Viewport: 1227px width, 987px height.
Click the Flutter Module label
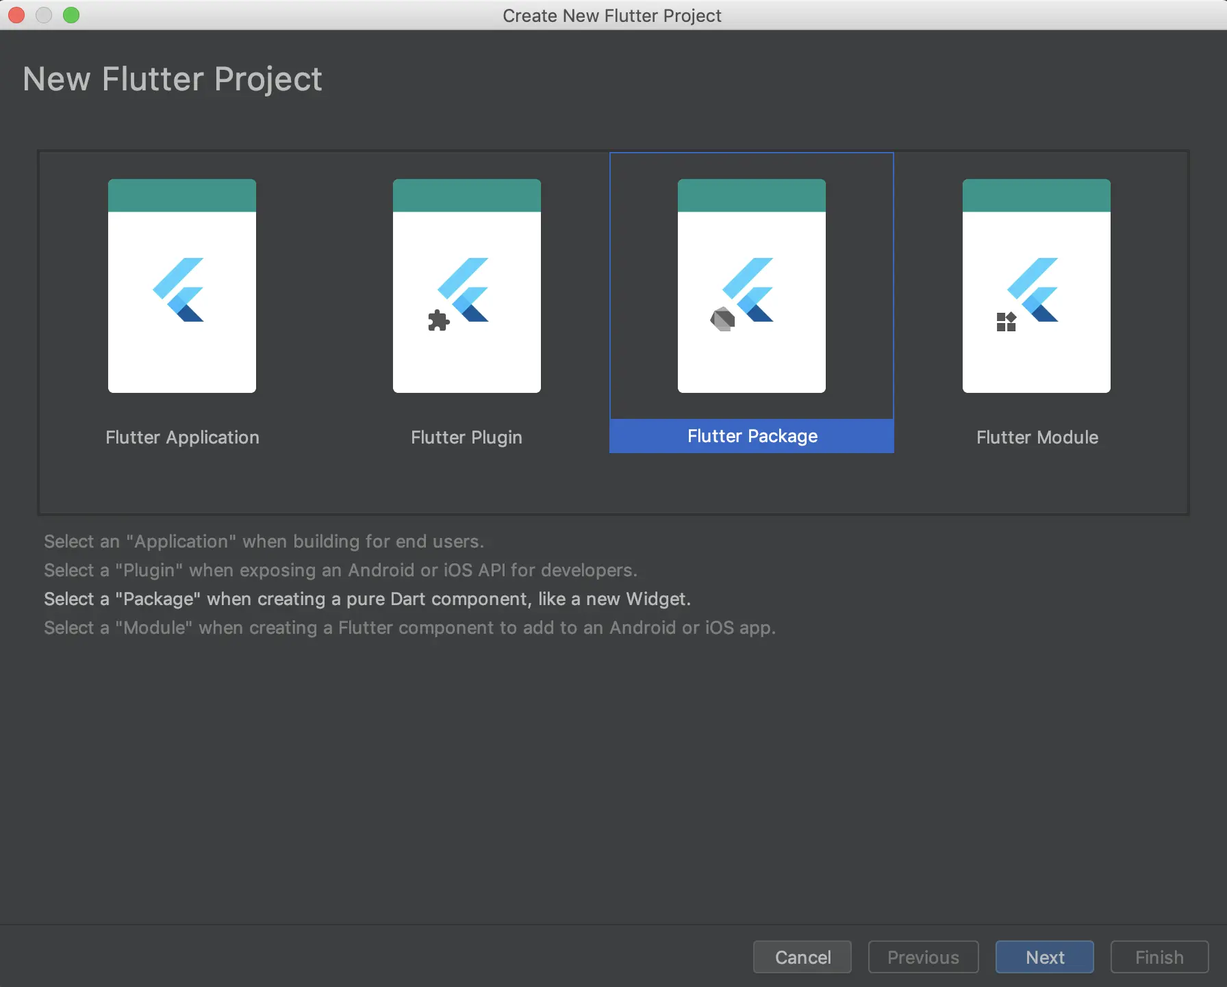click(x=1037, y=437)
